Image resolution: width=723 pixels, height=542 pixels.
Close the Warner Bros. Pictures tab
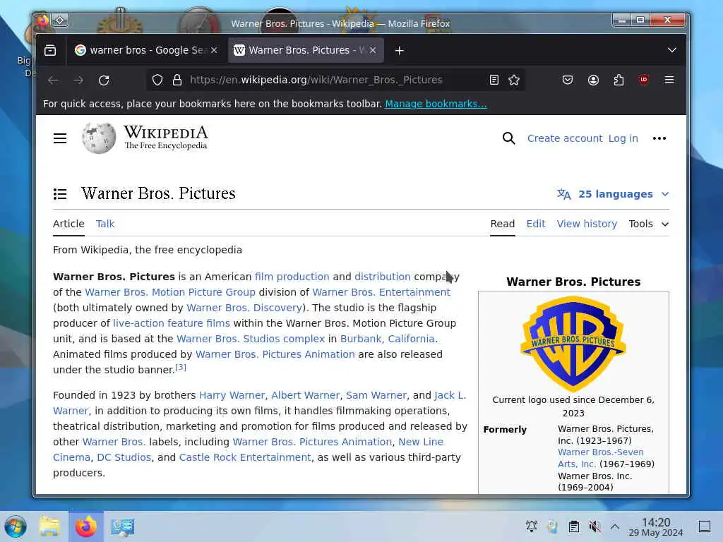coord(373,50)
